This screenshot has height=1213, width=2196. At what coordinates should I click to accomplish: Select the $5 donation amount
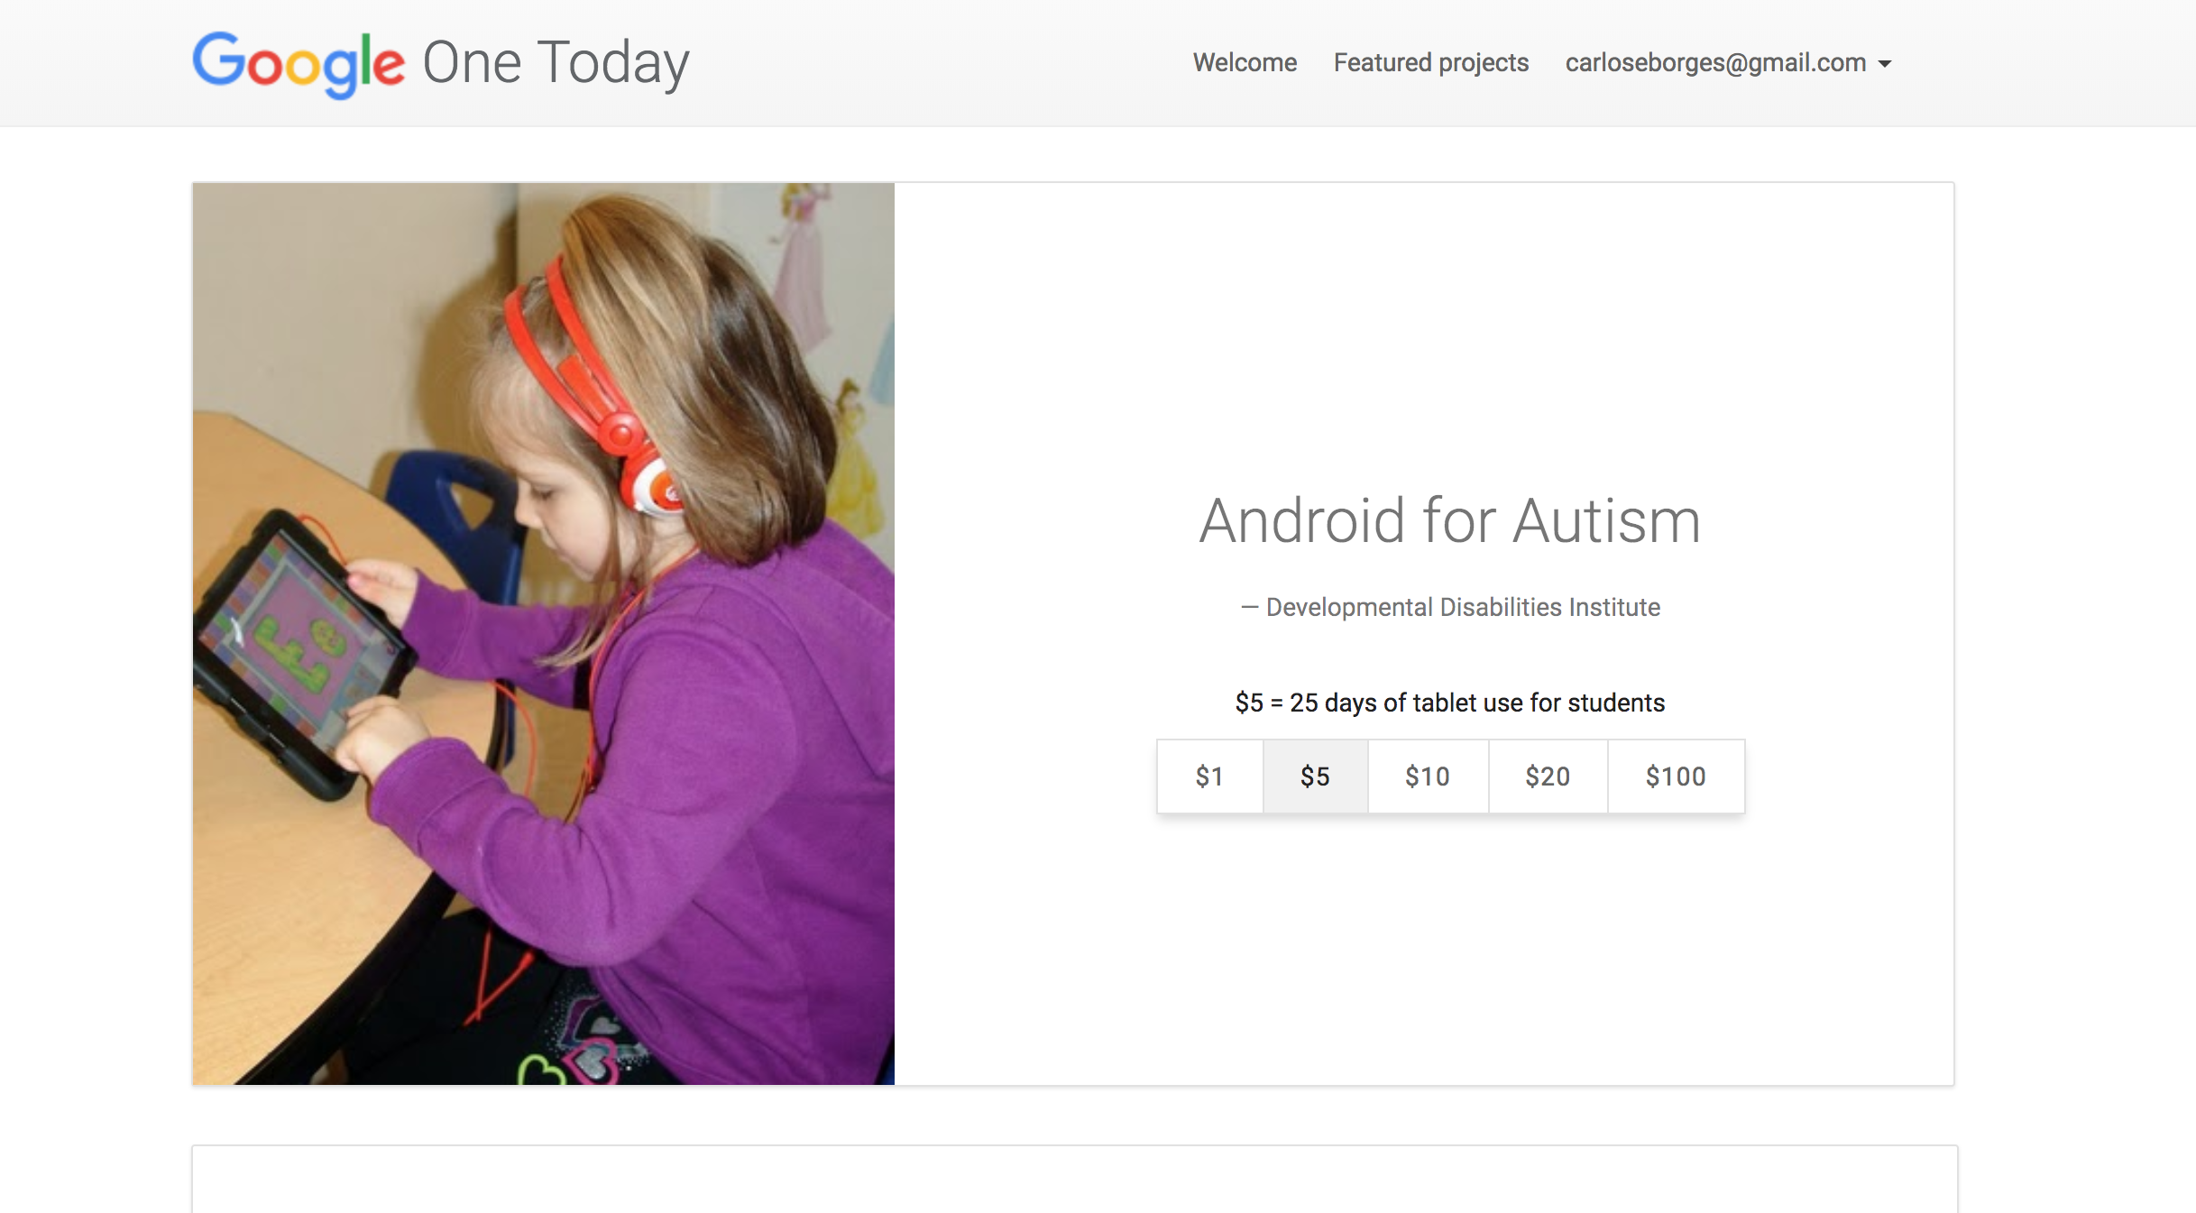[x=1315, y=777]
